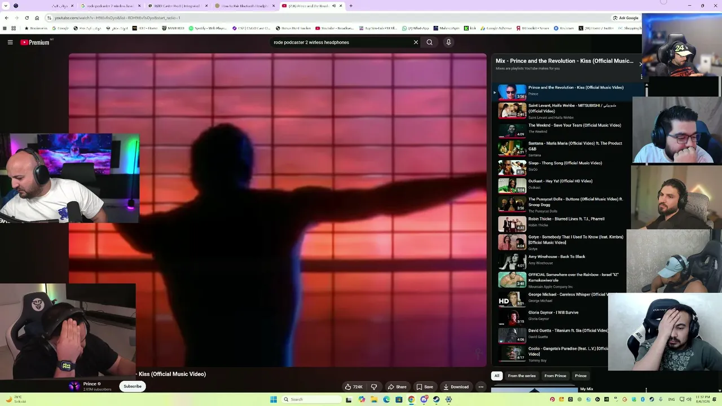Open the Prince channel name link
The height and width of the screenshot is (406, 722).
(90, 384)
